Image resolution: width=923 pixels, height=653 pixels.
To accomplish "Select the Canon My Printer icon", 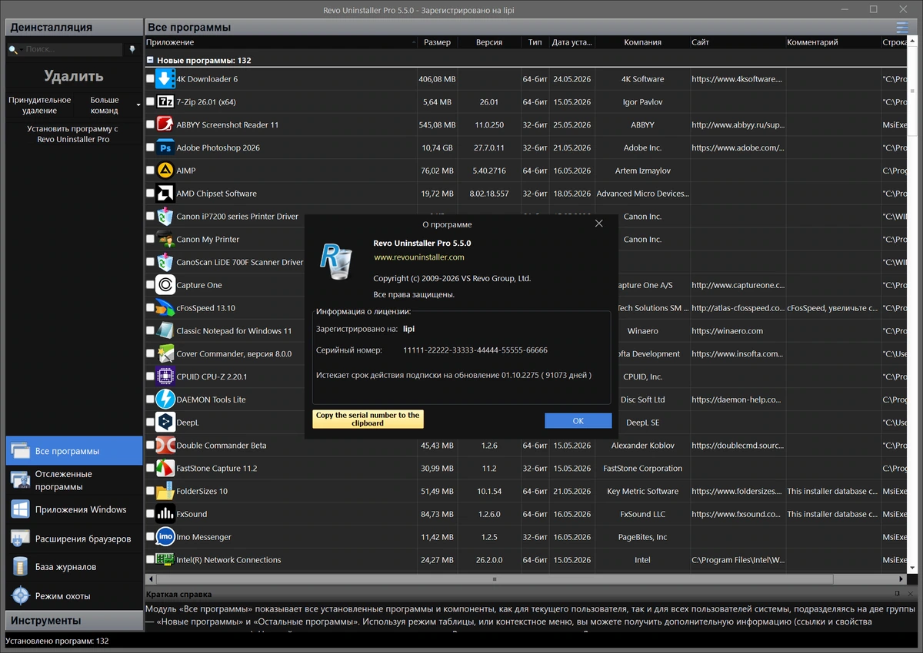I will click(165, 239).
